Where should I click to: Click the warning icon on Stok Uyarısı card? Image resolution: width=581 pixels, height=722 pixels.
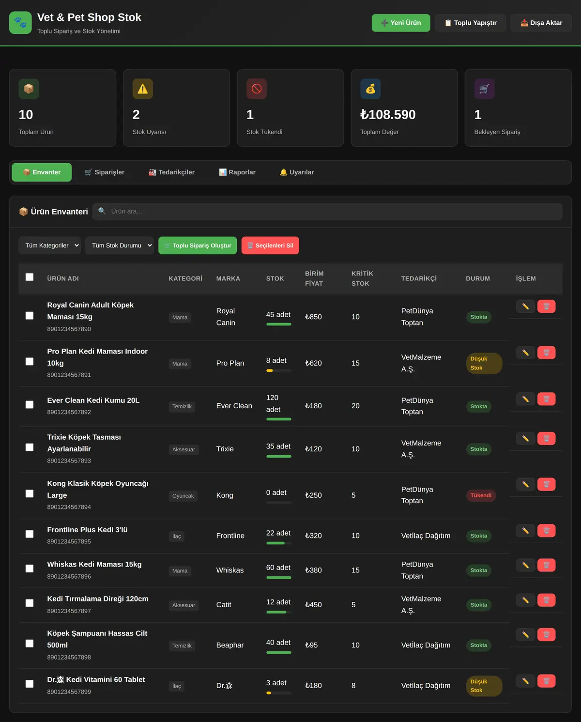pyautogui.click(x=143, y=89)
